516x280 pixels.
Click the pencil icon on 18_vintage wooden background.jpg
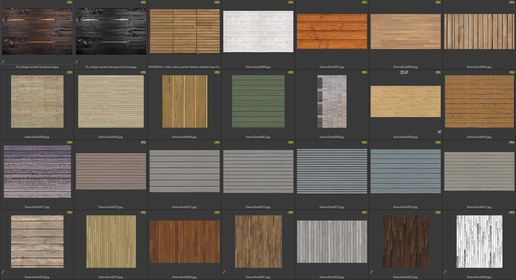coord(3,61)
